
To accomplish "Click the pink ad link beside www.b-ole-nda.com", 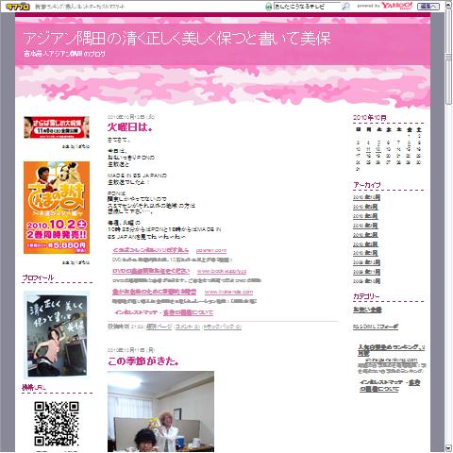I will 155,292.
